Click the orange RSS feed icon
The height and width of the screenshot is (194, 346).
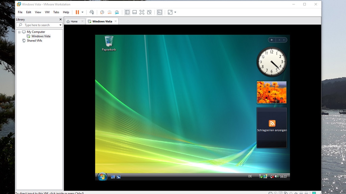(x=272, y=123)
